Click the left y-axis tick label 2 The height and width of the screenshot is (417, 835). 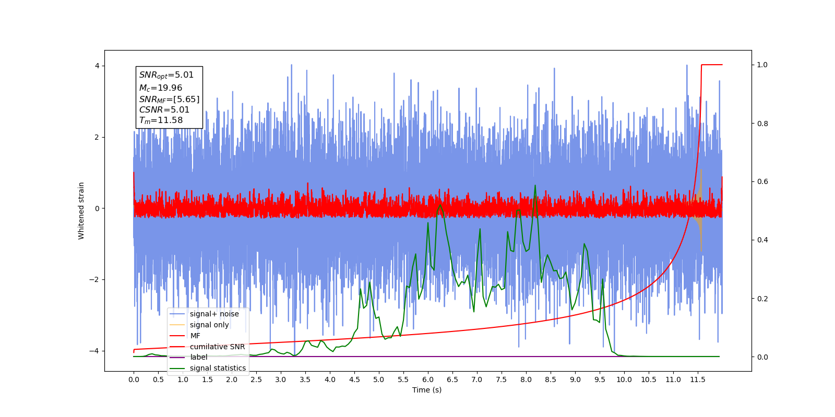(97, 137)
